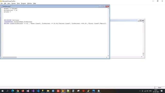Viewport: 165px width, 93px height.
Task: Open the Help menu
Action: (35, 3)
